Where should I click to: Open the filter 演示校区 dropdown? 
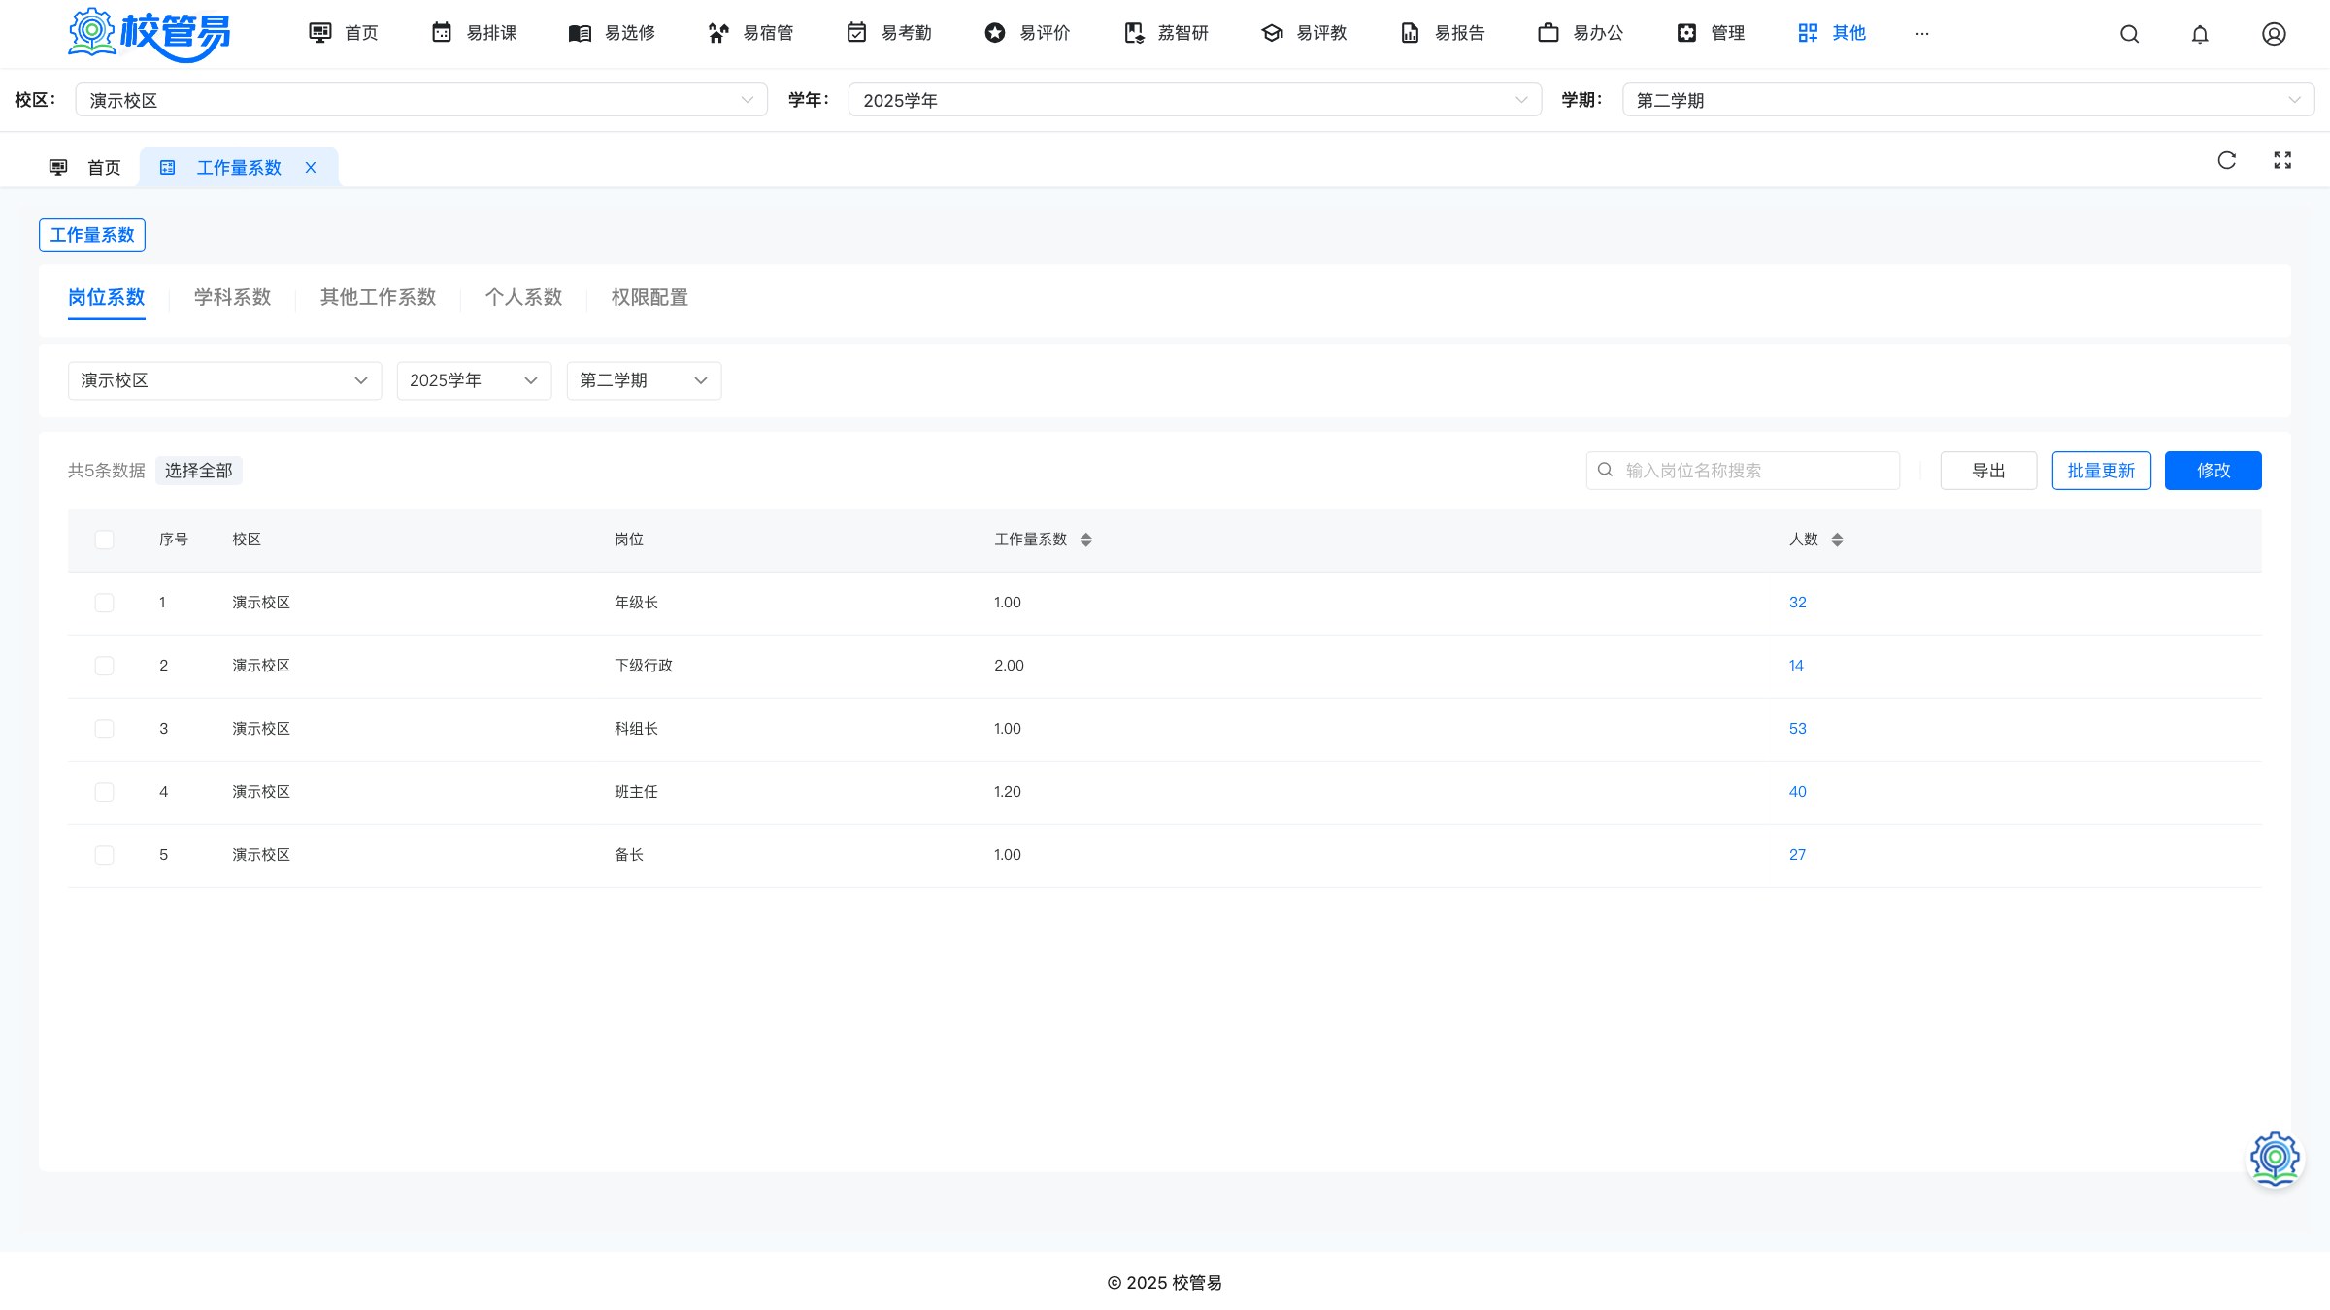point(224,380)
